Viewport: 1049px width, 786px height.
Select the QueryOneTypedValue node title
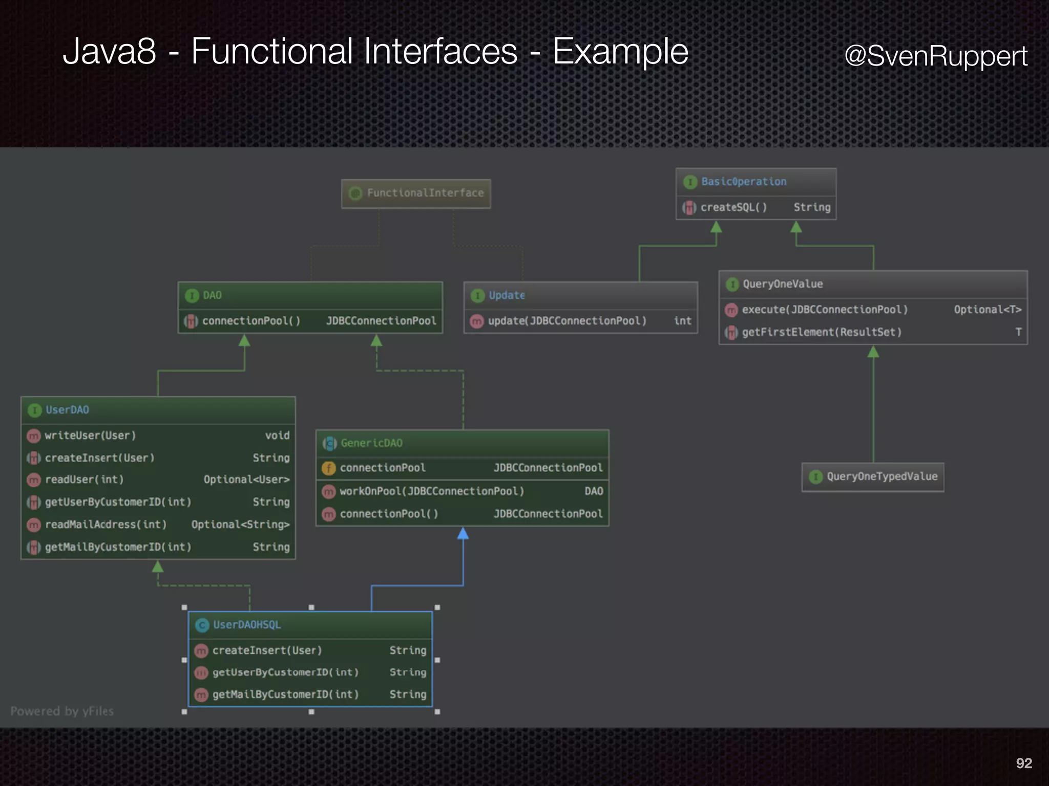[x=882, y=476]
